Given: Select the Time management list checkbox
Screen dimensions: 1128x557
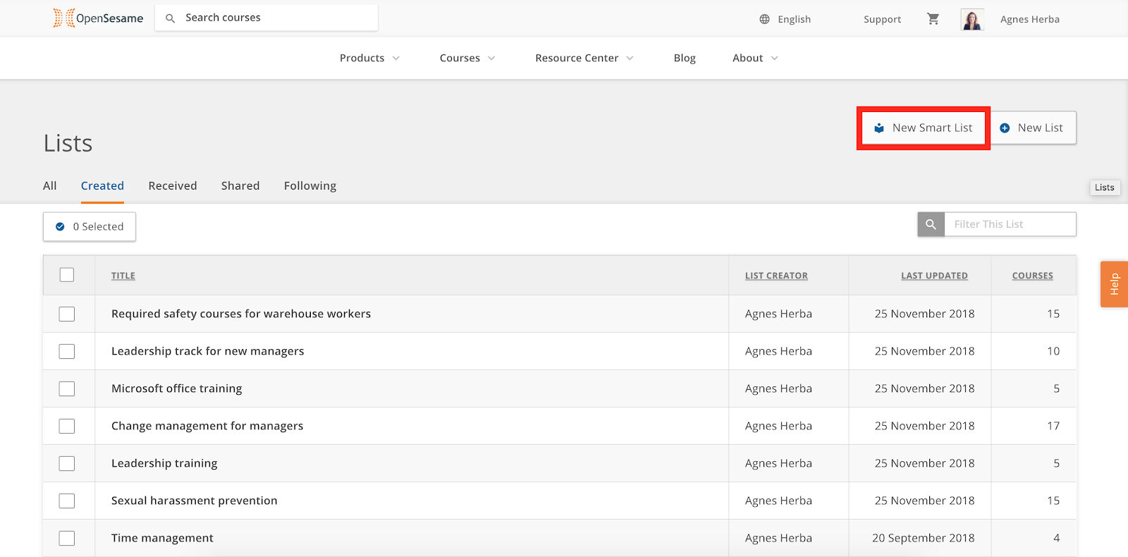Looking at the screenshot, I should tap(67, 538).
